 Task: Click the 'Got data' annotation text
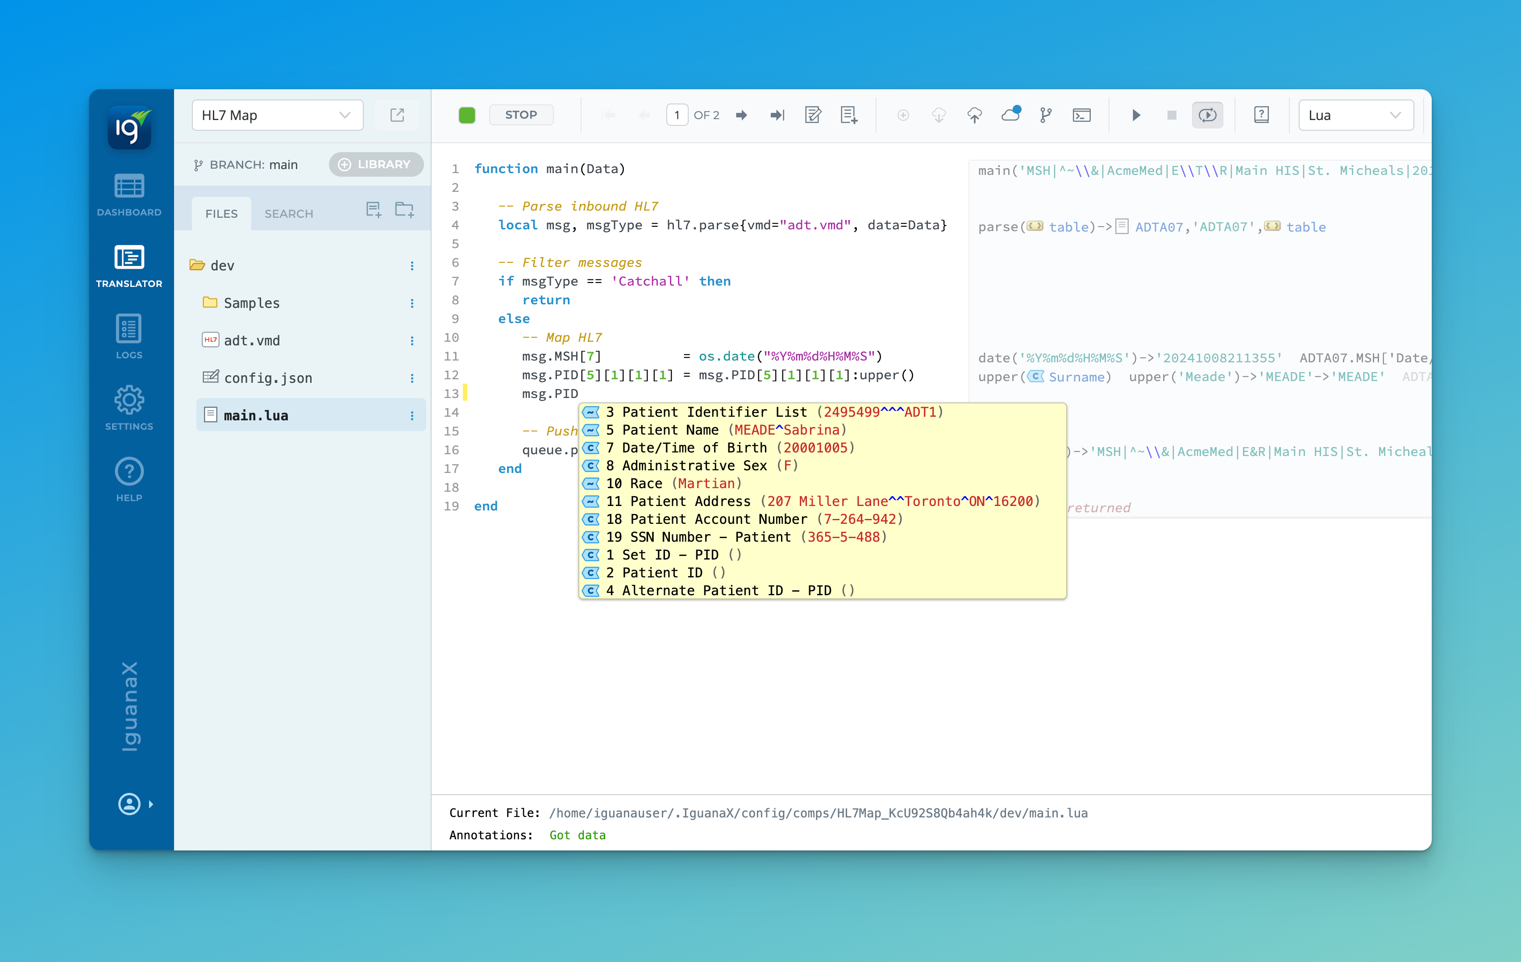[x=578, y=835]
